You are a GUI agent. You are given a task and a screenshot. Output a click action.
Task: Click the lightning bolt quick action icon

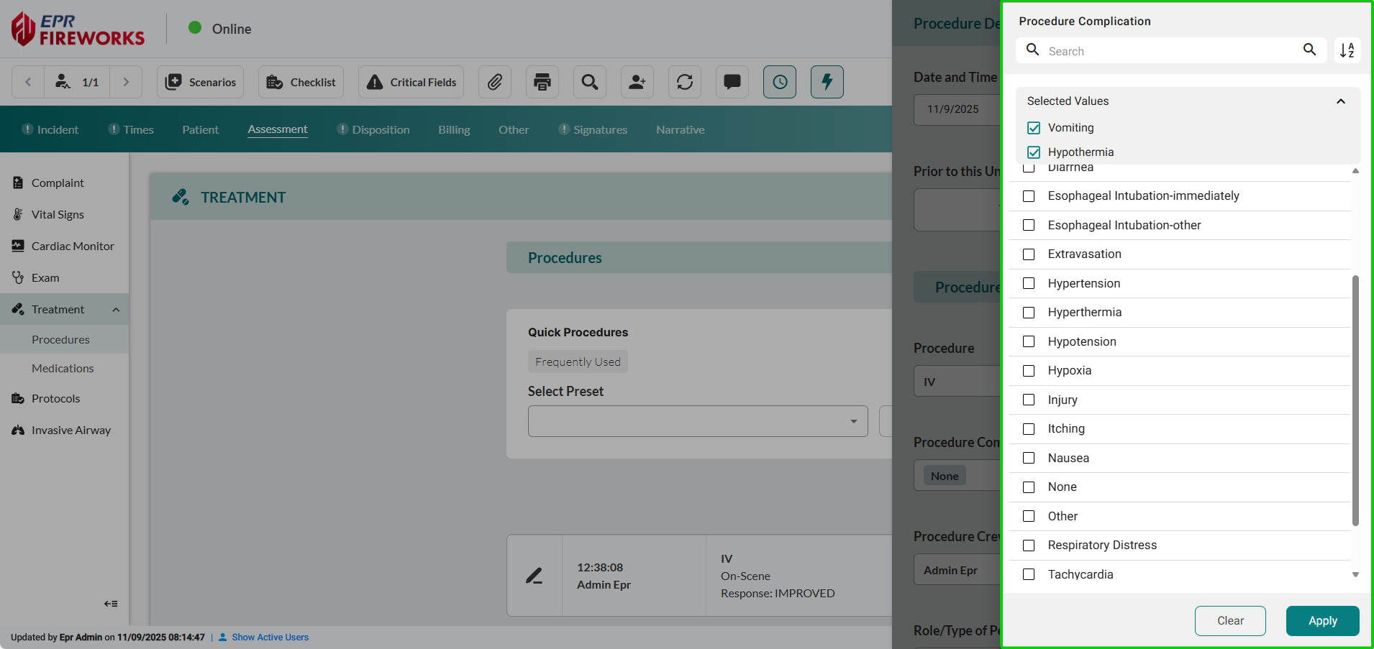827,82
